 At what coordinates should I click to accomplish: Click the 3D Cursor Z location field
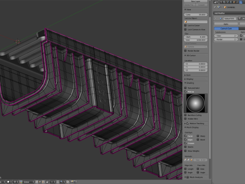pos(195,70)
